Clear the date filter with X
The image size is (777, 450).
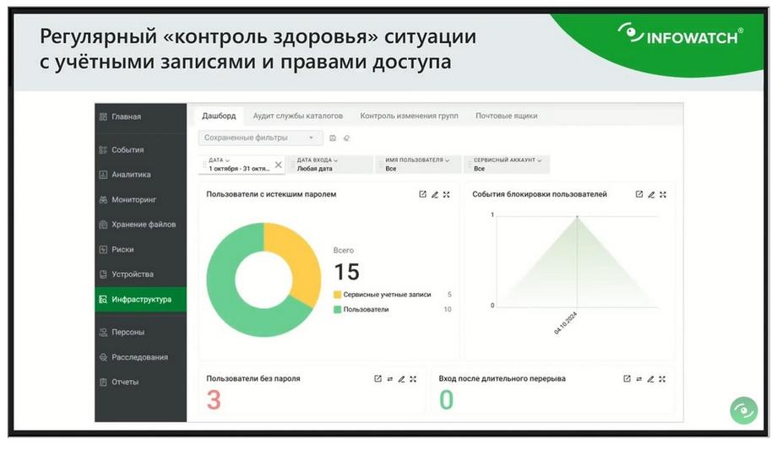(279, 165)
